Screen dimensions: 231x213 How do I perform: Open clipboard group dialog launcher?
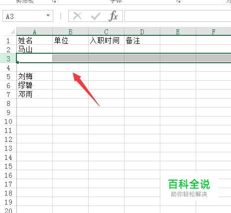coord(54,1)
